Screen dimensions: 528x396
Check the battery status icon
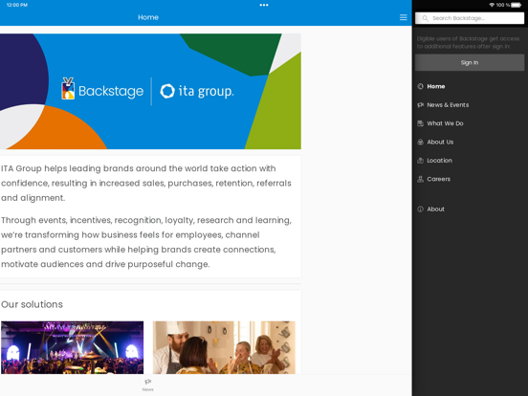(516, 5)
